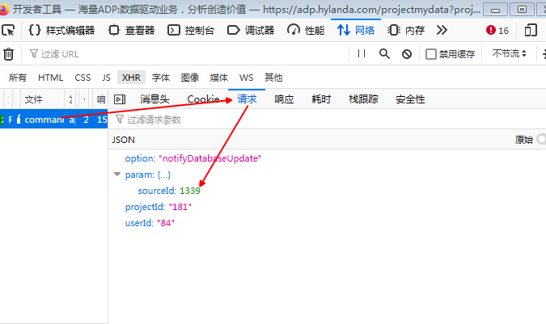Click the request blocking icon
The height and width of the screenshot is (324, 546).
point(406,54)
